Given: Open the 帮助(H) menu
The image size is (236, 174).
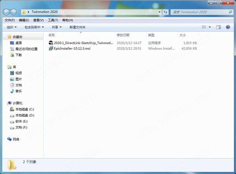Looking at the screenshot, I should click(x=68, y=20).
